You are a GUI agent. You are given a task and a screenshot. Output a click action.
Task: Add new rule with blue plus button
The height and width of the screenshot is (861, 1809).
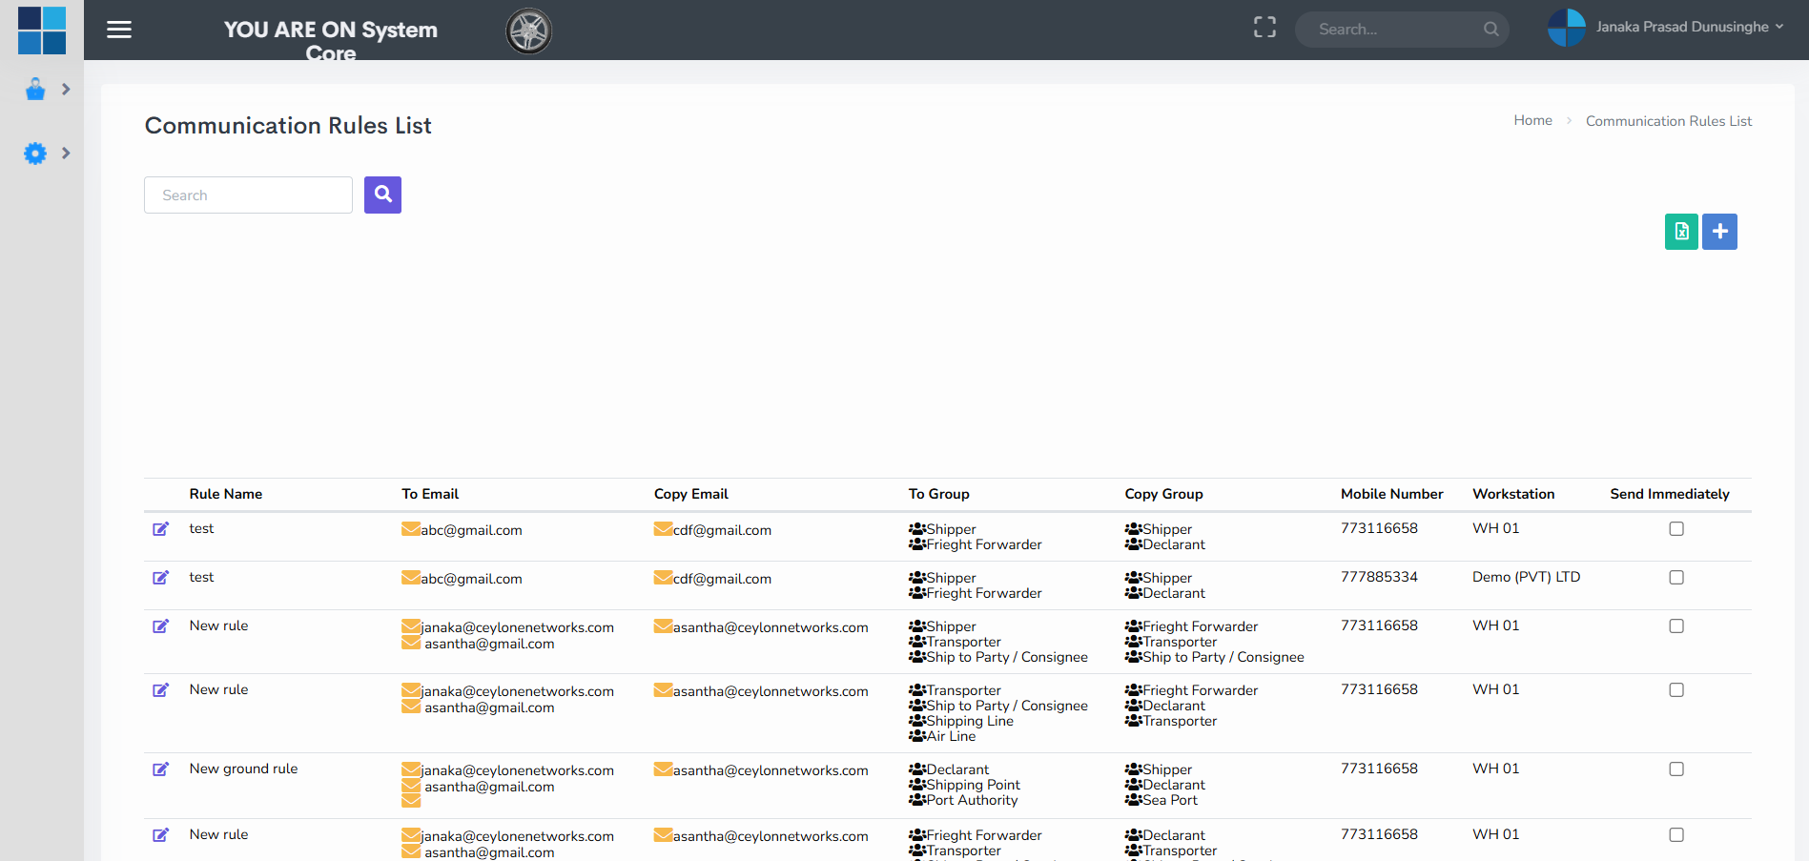1719,232
